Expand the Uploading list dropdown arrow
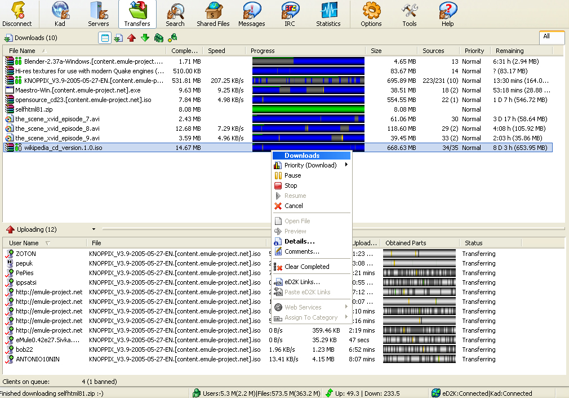This screenshot has width=569, height=398. pos(94,229)
